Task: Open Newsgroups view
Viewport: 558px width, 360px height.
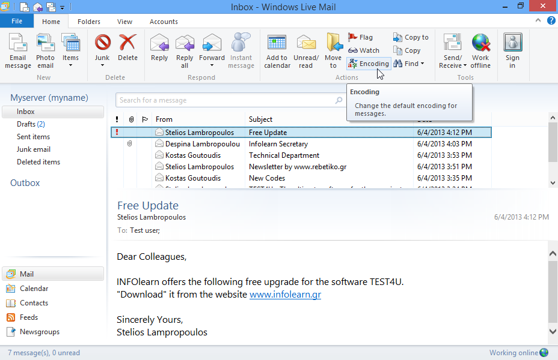Action: point(32,332)
